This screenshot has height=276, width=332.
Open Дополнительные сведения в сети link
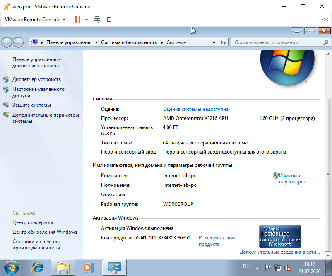tap(280, 252)
